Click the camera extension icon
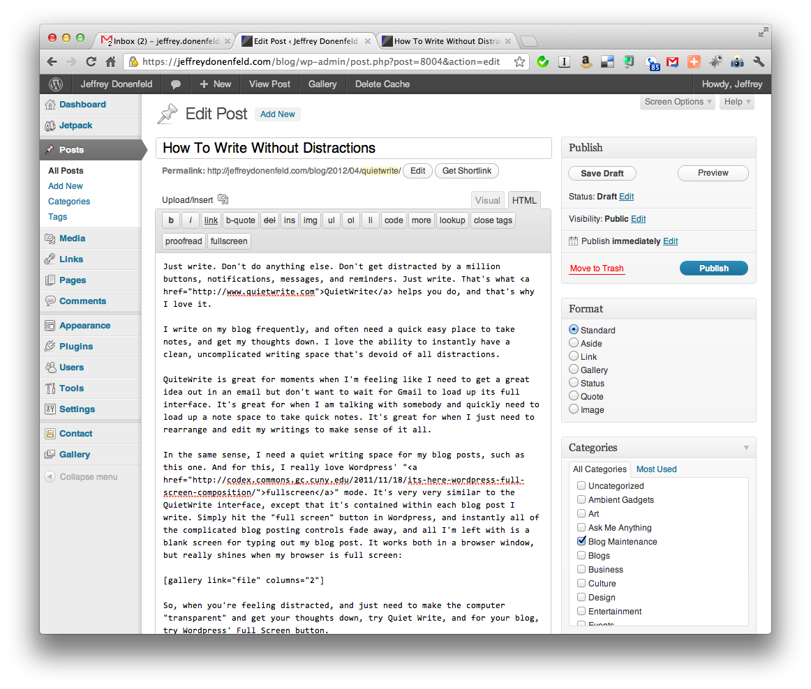This screenshot has width=811, height=689. pyautogui.click(x=737, y=62)
